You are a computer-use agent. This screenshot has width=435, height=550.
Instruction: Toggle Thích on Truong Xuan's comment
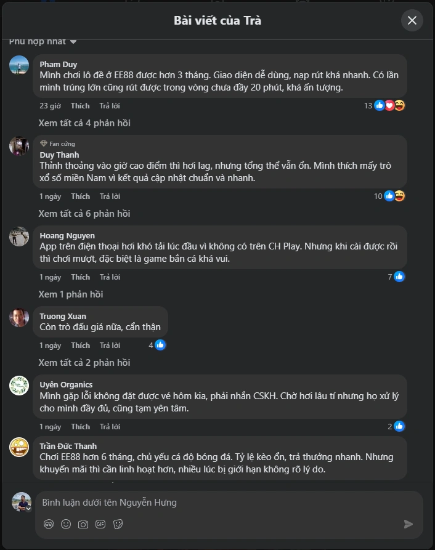pyautogui.click(x=80, y=346)
